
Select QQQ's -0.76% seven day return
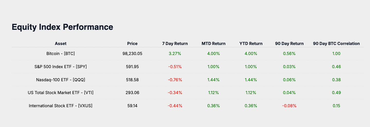click(175, 80)
